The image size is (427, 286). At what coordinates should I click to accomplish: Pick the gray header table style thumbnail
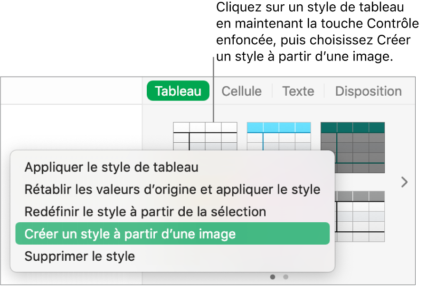tap(360, 217)
